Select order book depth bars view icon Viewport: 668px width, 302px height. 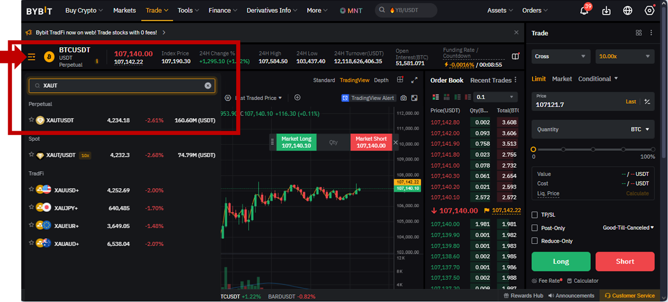[x=446, y=97]
